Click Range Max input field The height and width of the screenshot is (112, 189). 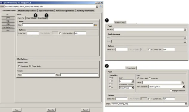(x=79, y=75)
